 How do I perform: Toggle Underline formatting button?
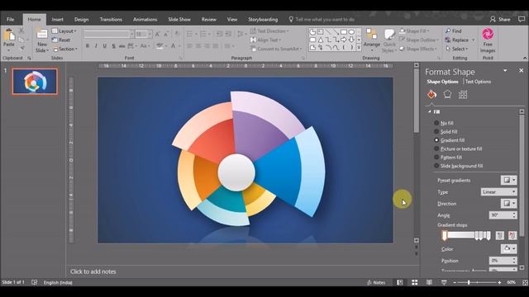point(105,46)
